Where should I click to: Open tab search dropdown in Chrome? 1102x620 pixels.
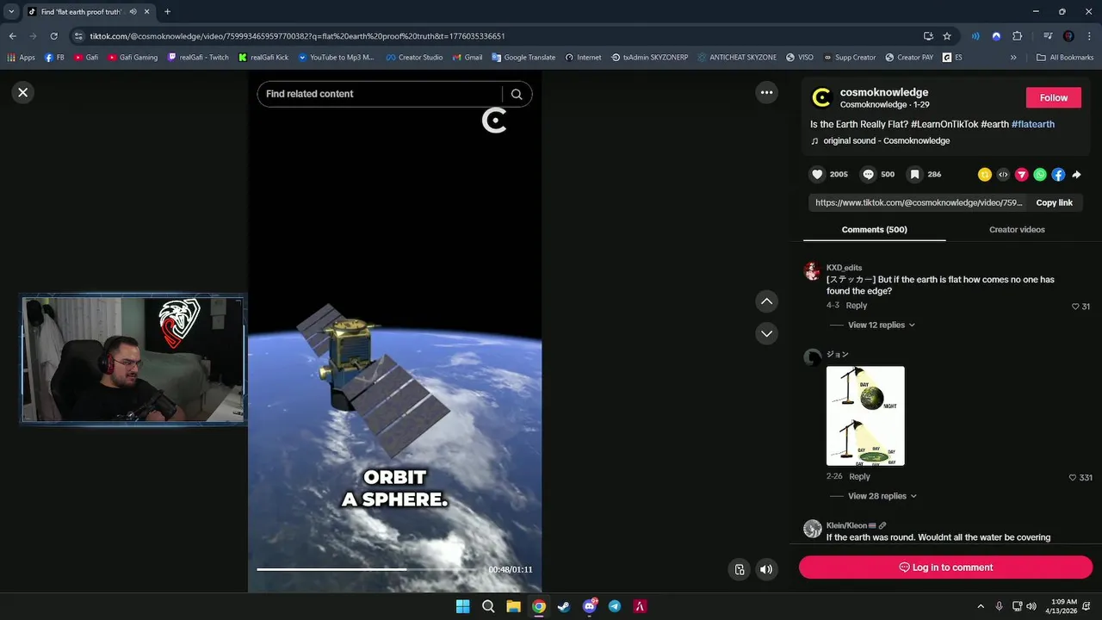pos(11,12)
